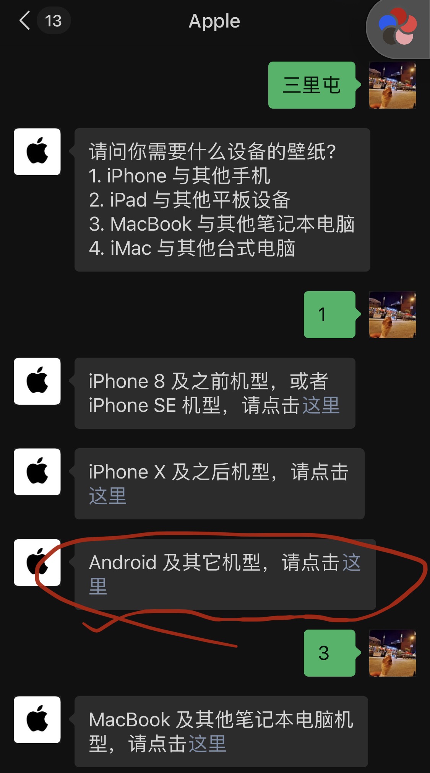Follow 这里 link for iPhone 8 models
430x773 pixels.
(x=321, y=405)
